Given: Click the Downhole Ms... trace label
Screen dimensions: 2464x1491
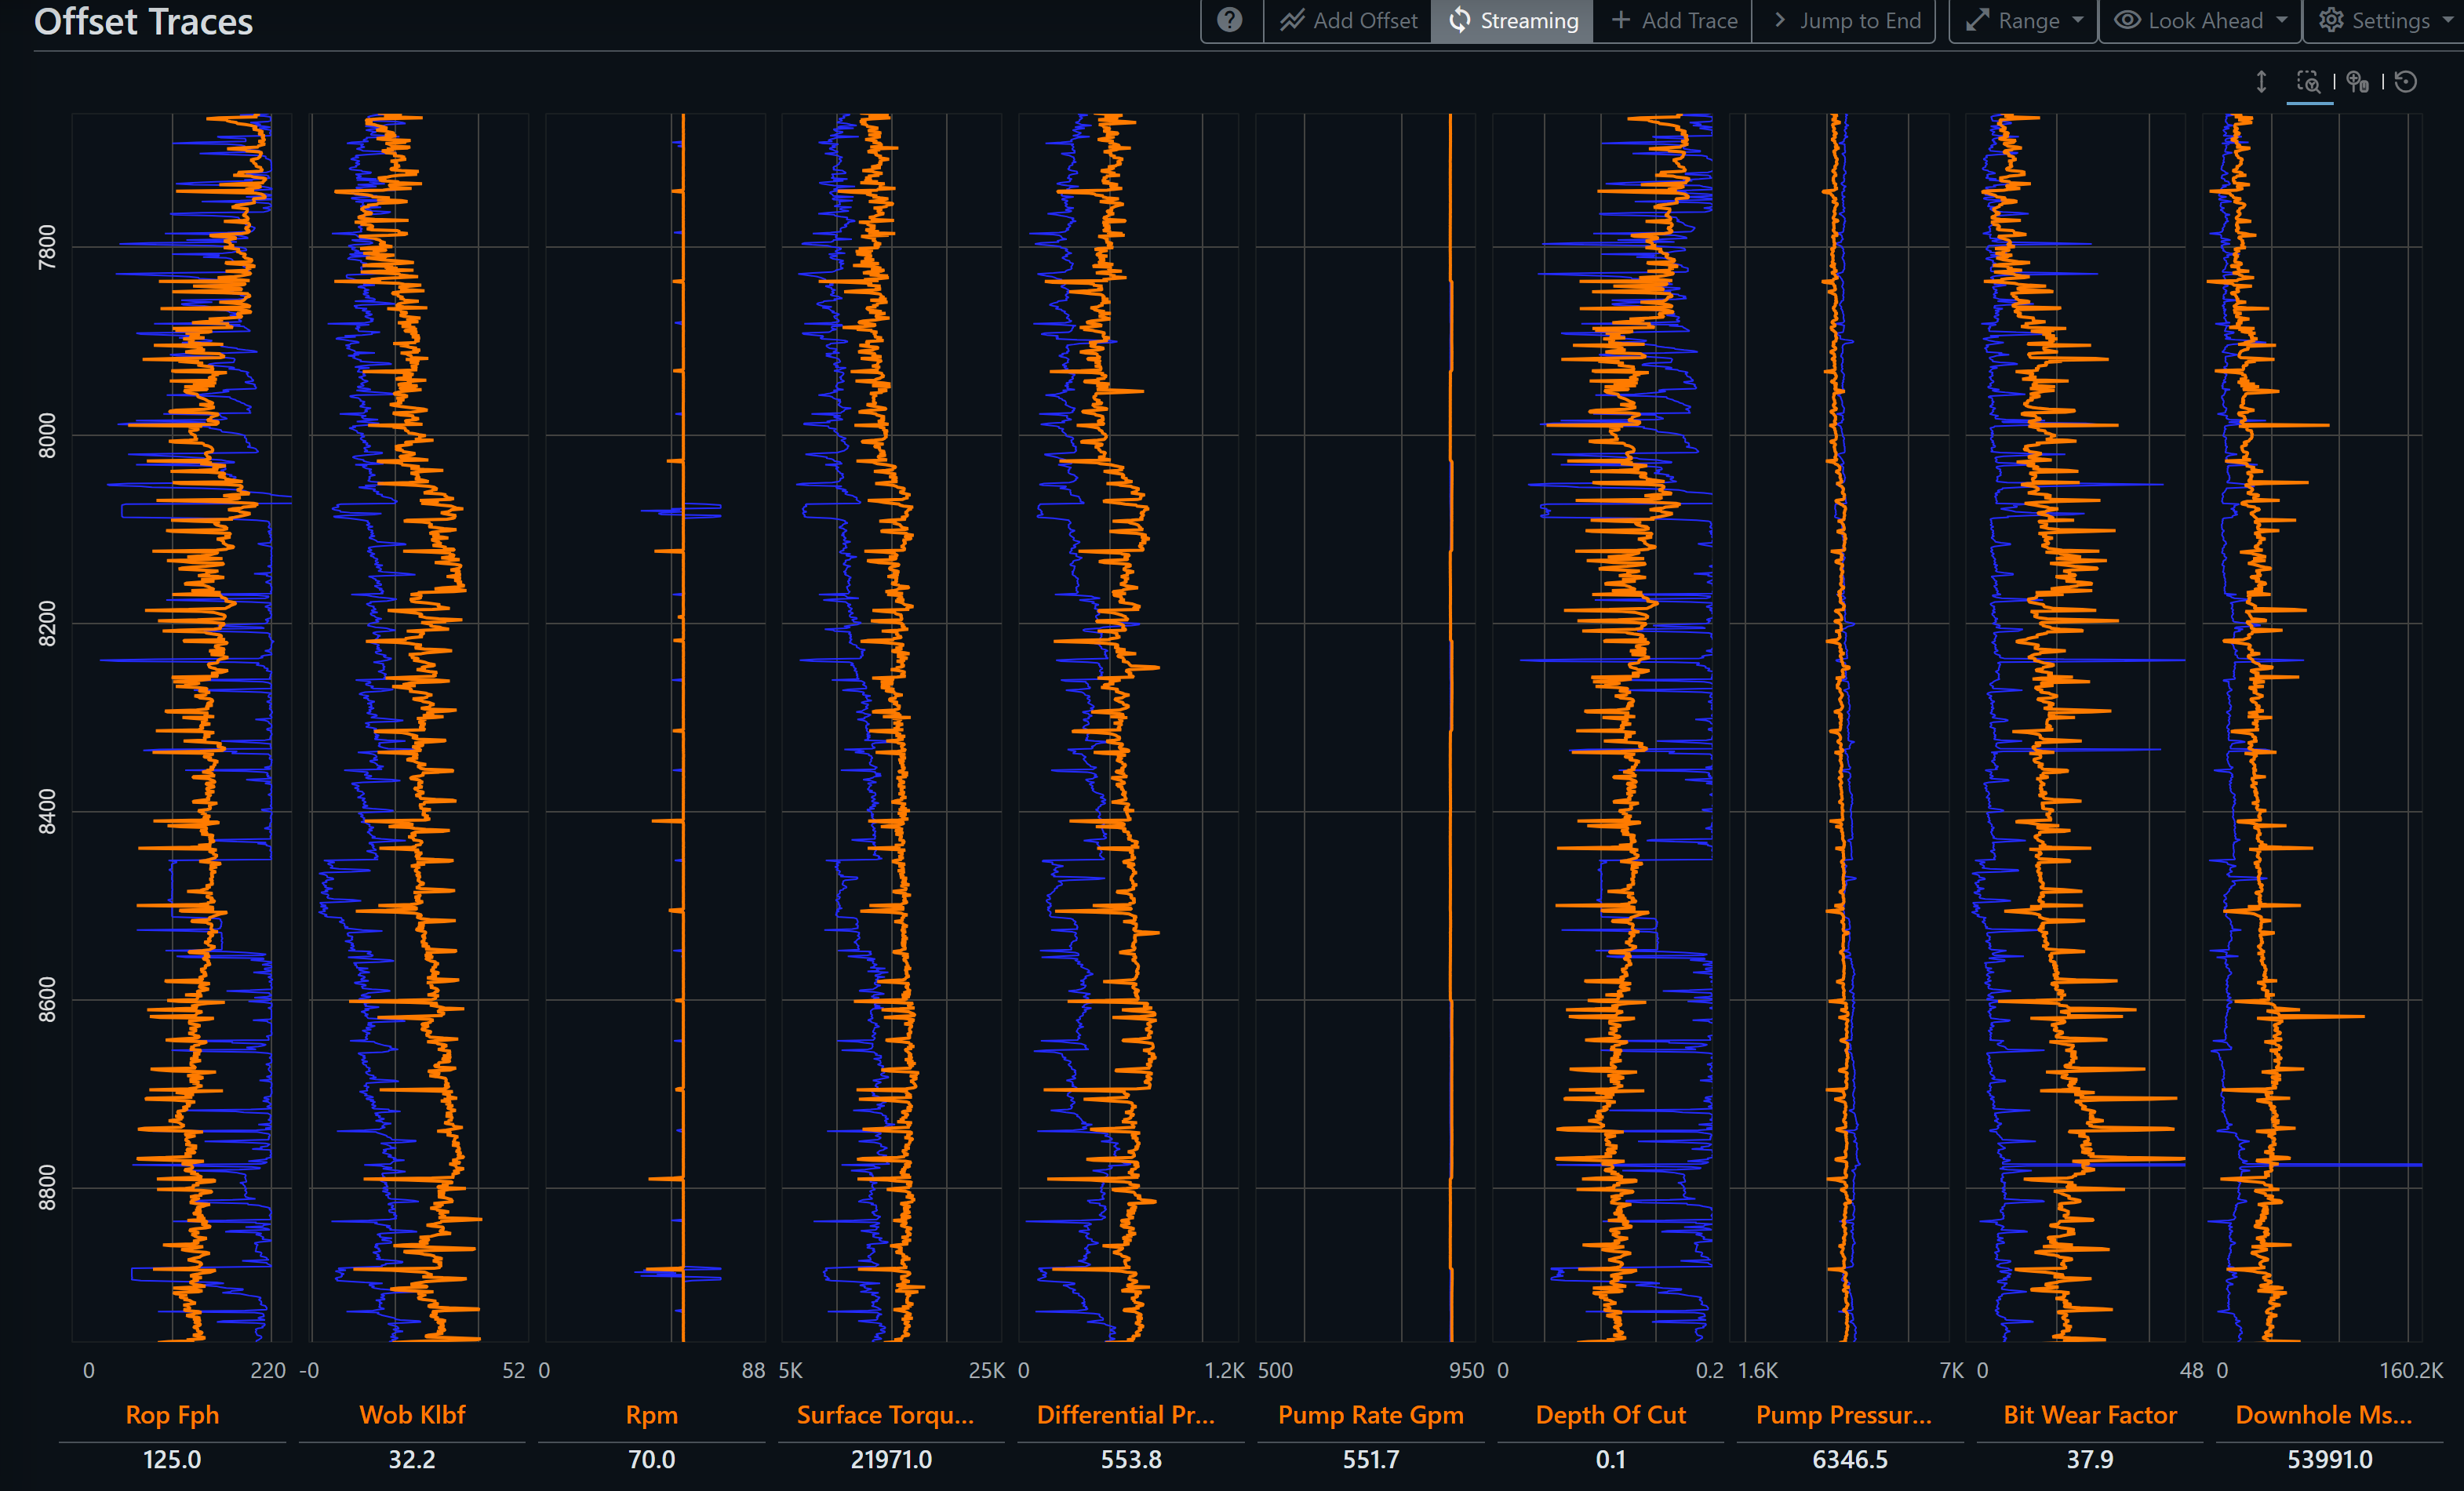Looking at the screenshot, I should pyautogui.click(x=2324, y=1415).
